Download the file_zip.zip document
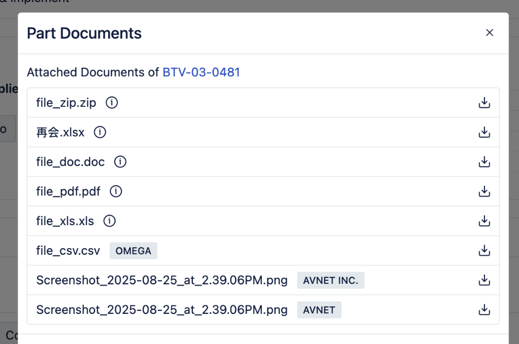The height and width of the screenshot is (344, 519). pyautogui.click(x=484, y=103)
